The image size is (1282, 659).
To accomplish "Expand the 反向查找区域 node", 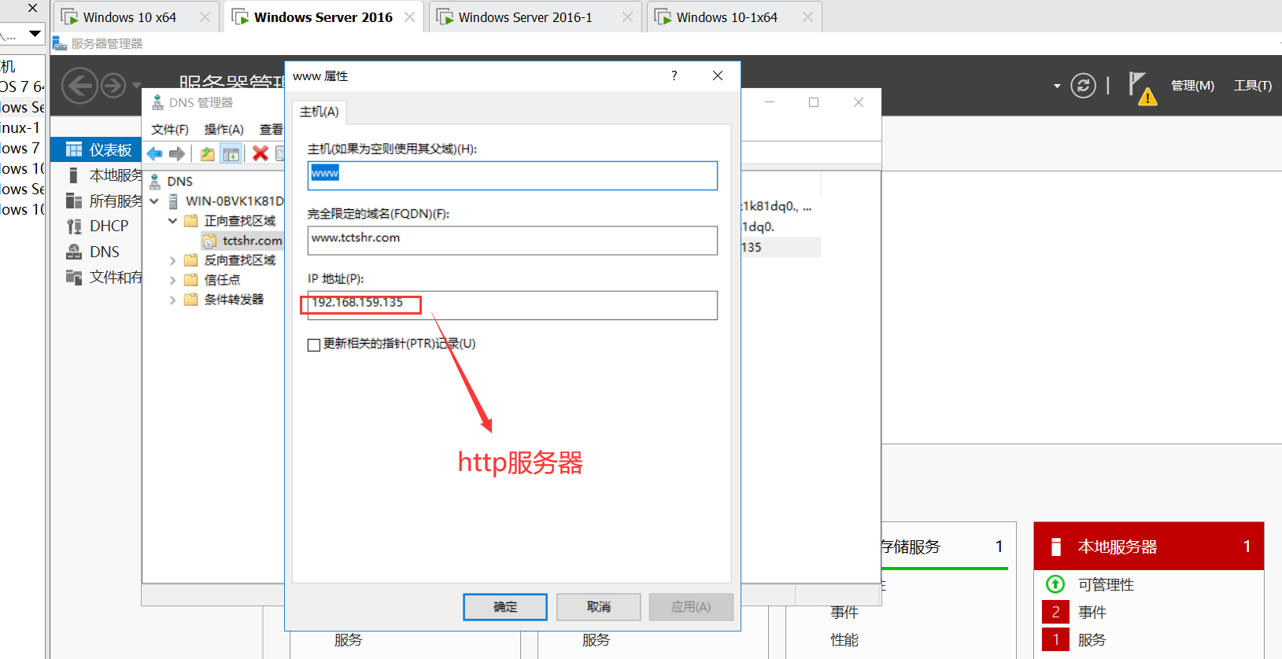I will point(173,260).
